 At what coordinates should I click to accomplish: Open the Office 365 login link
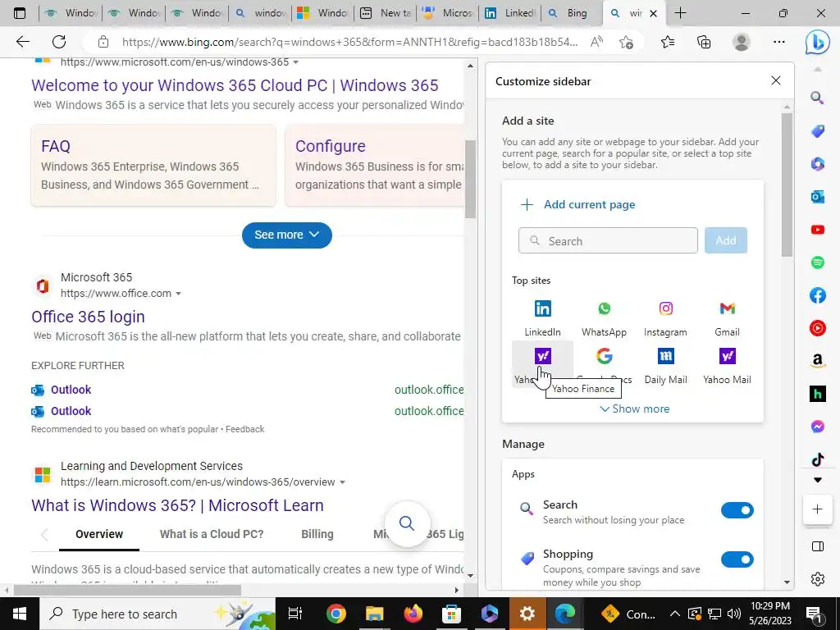point(88,317)
